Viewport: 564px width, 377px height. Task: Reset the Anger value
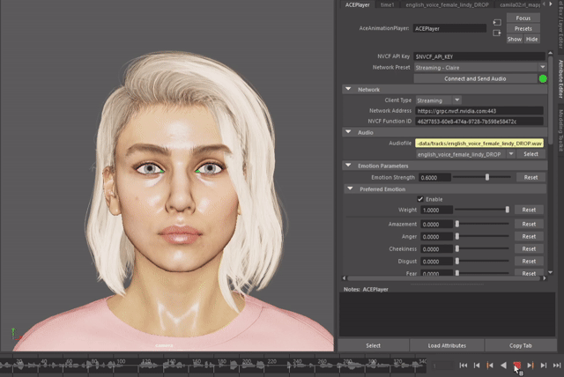529,236
